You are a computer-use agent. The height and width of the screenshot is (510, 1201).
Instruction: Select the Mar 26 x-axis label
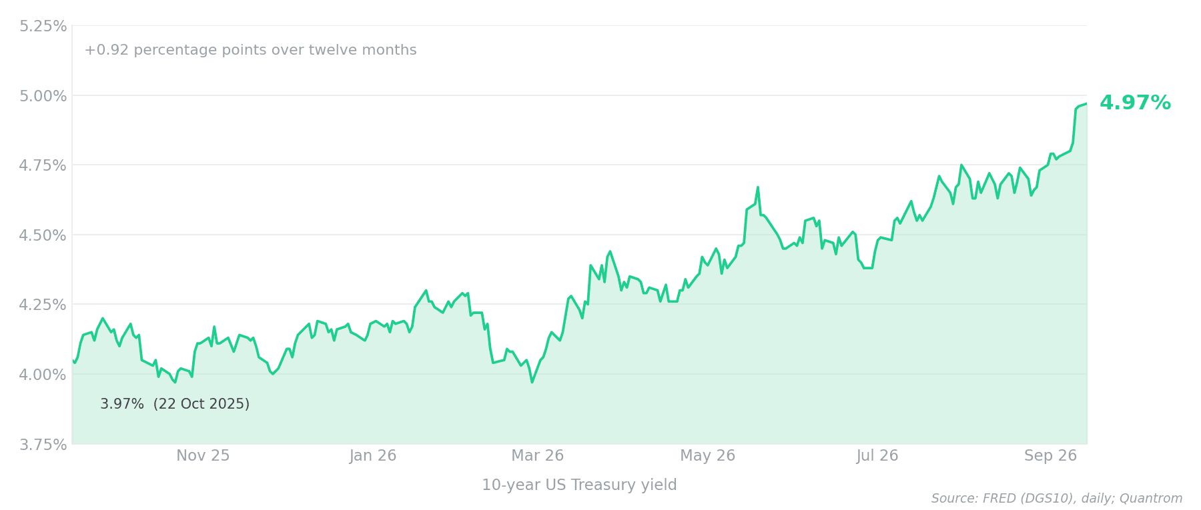pos(538,456)
